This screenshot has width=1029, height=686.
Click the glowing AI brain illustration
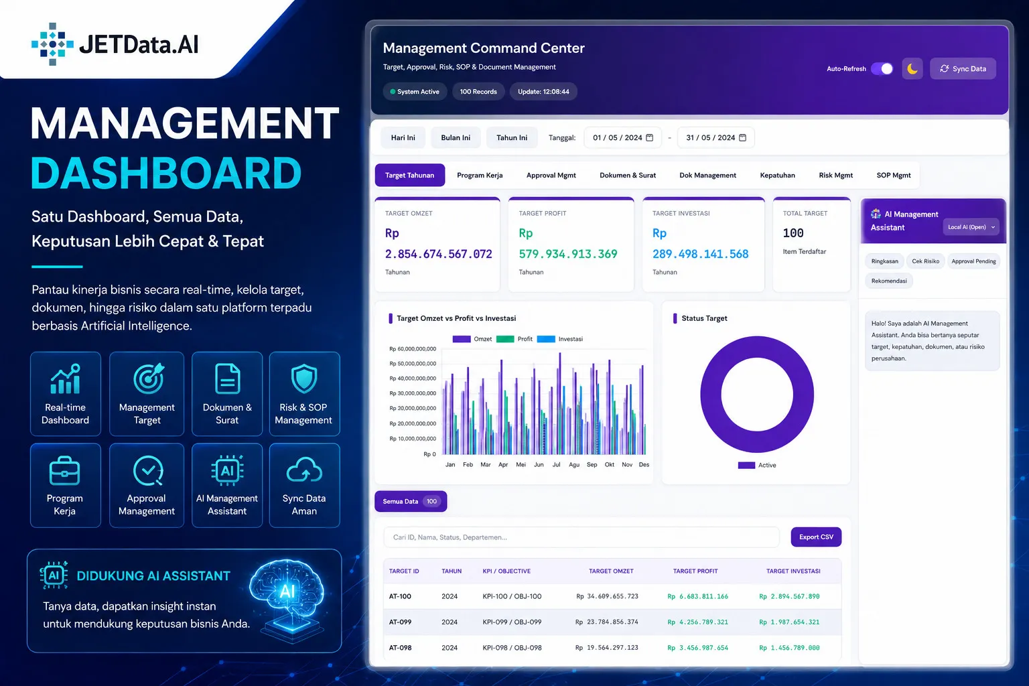tap(287, 600)
